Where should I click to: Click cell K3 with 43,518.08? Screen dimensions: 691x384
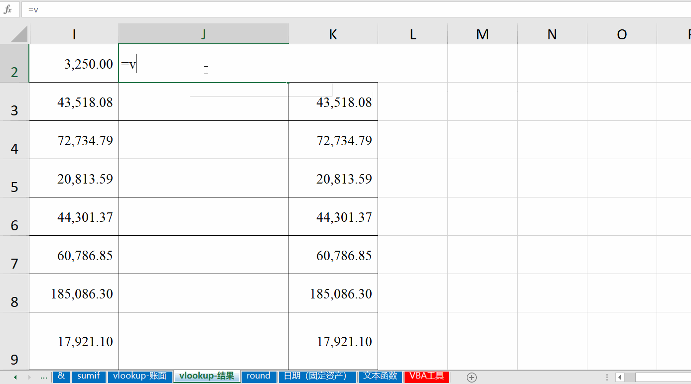[x=333, y=101]
